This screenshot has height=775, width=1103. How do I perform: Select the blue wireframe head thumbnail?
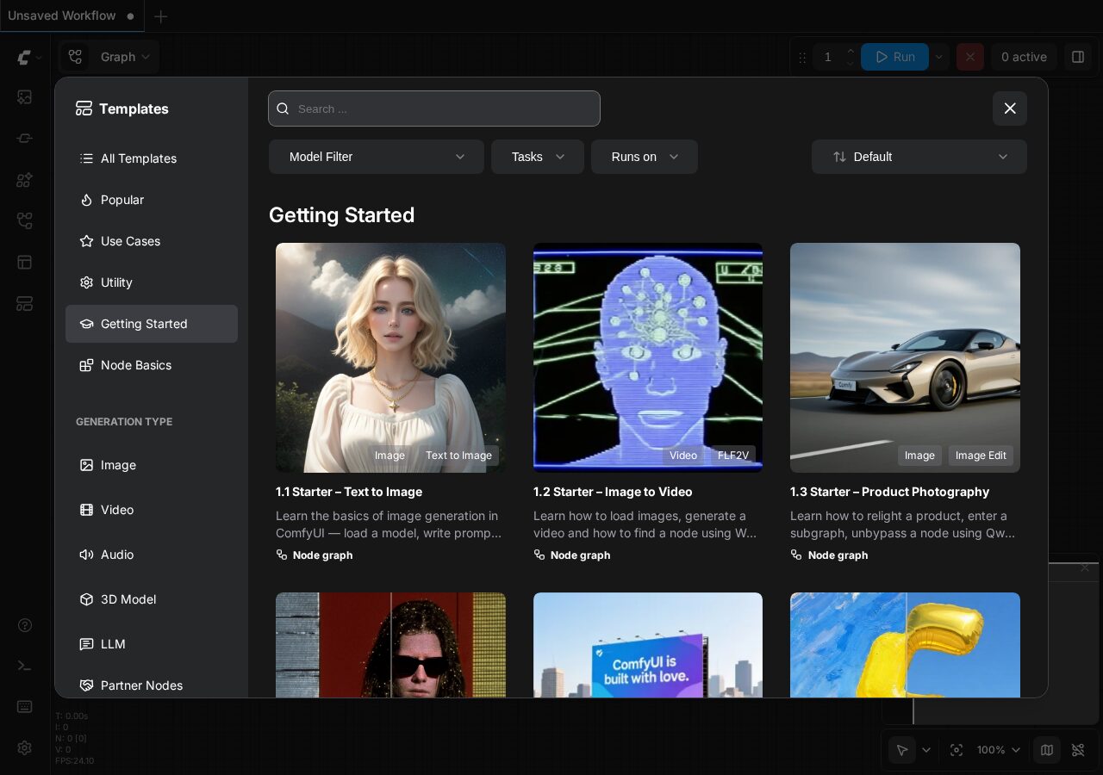pos(648,357)
